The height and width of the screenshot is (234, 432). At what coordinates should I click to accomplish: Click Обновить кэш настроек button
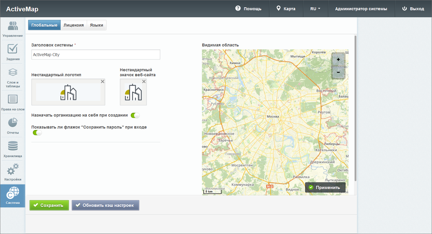[x=105, y=205]
